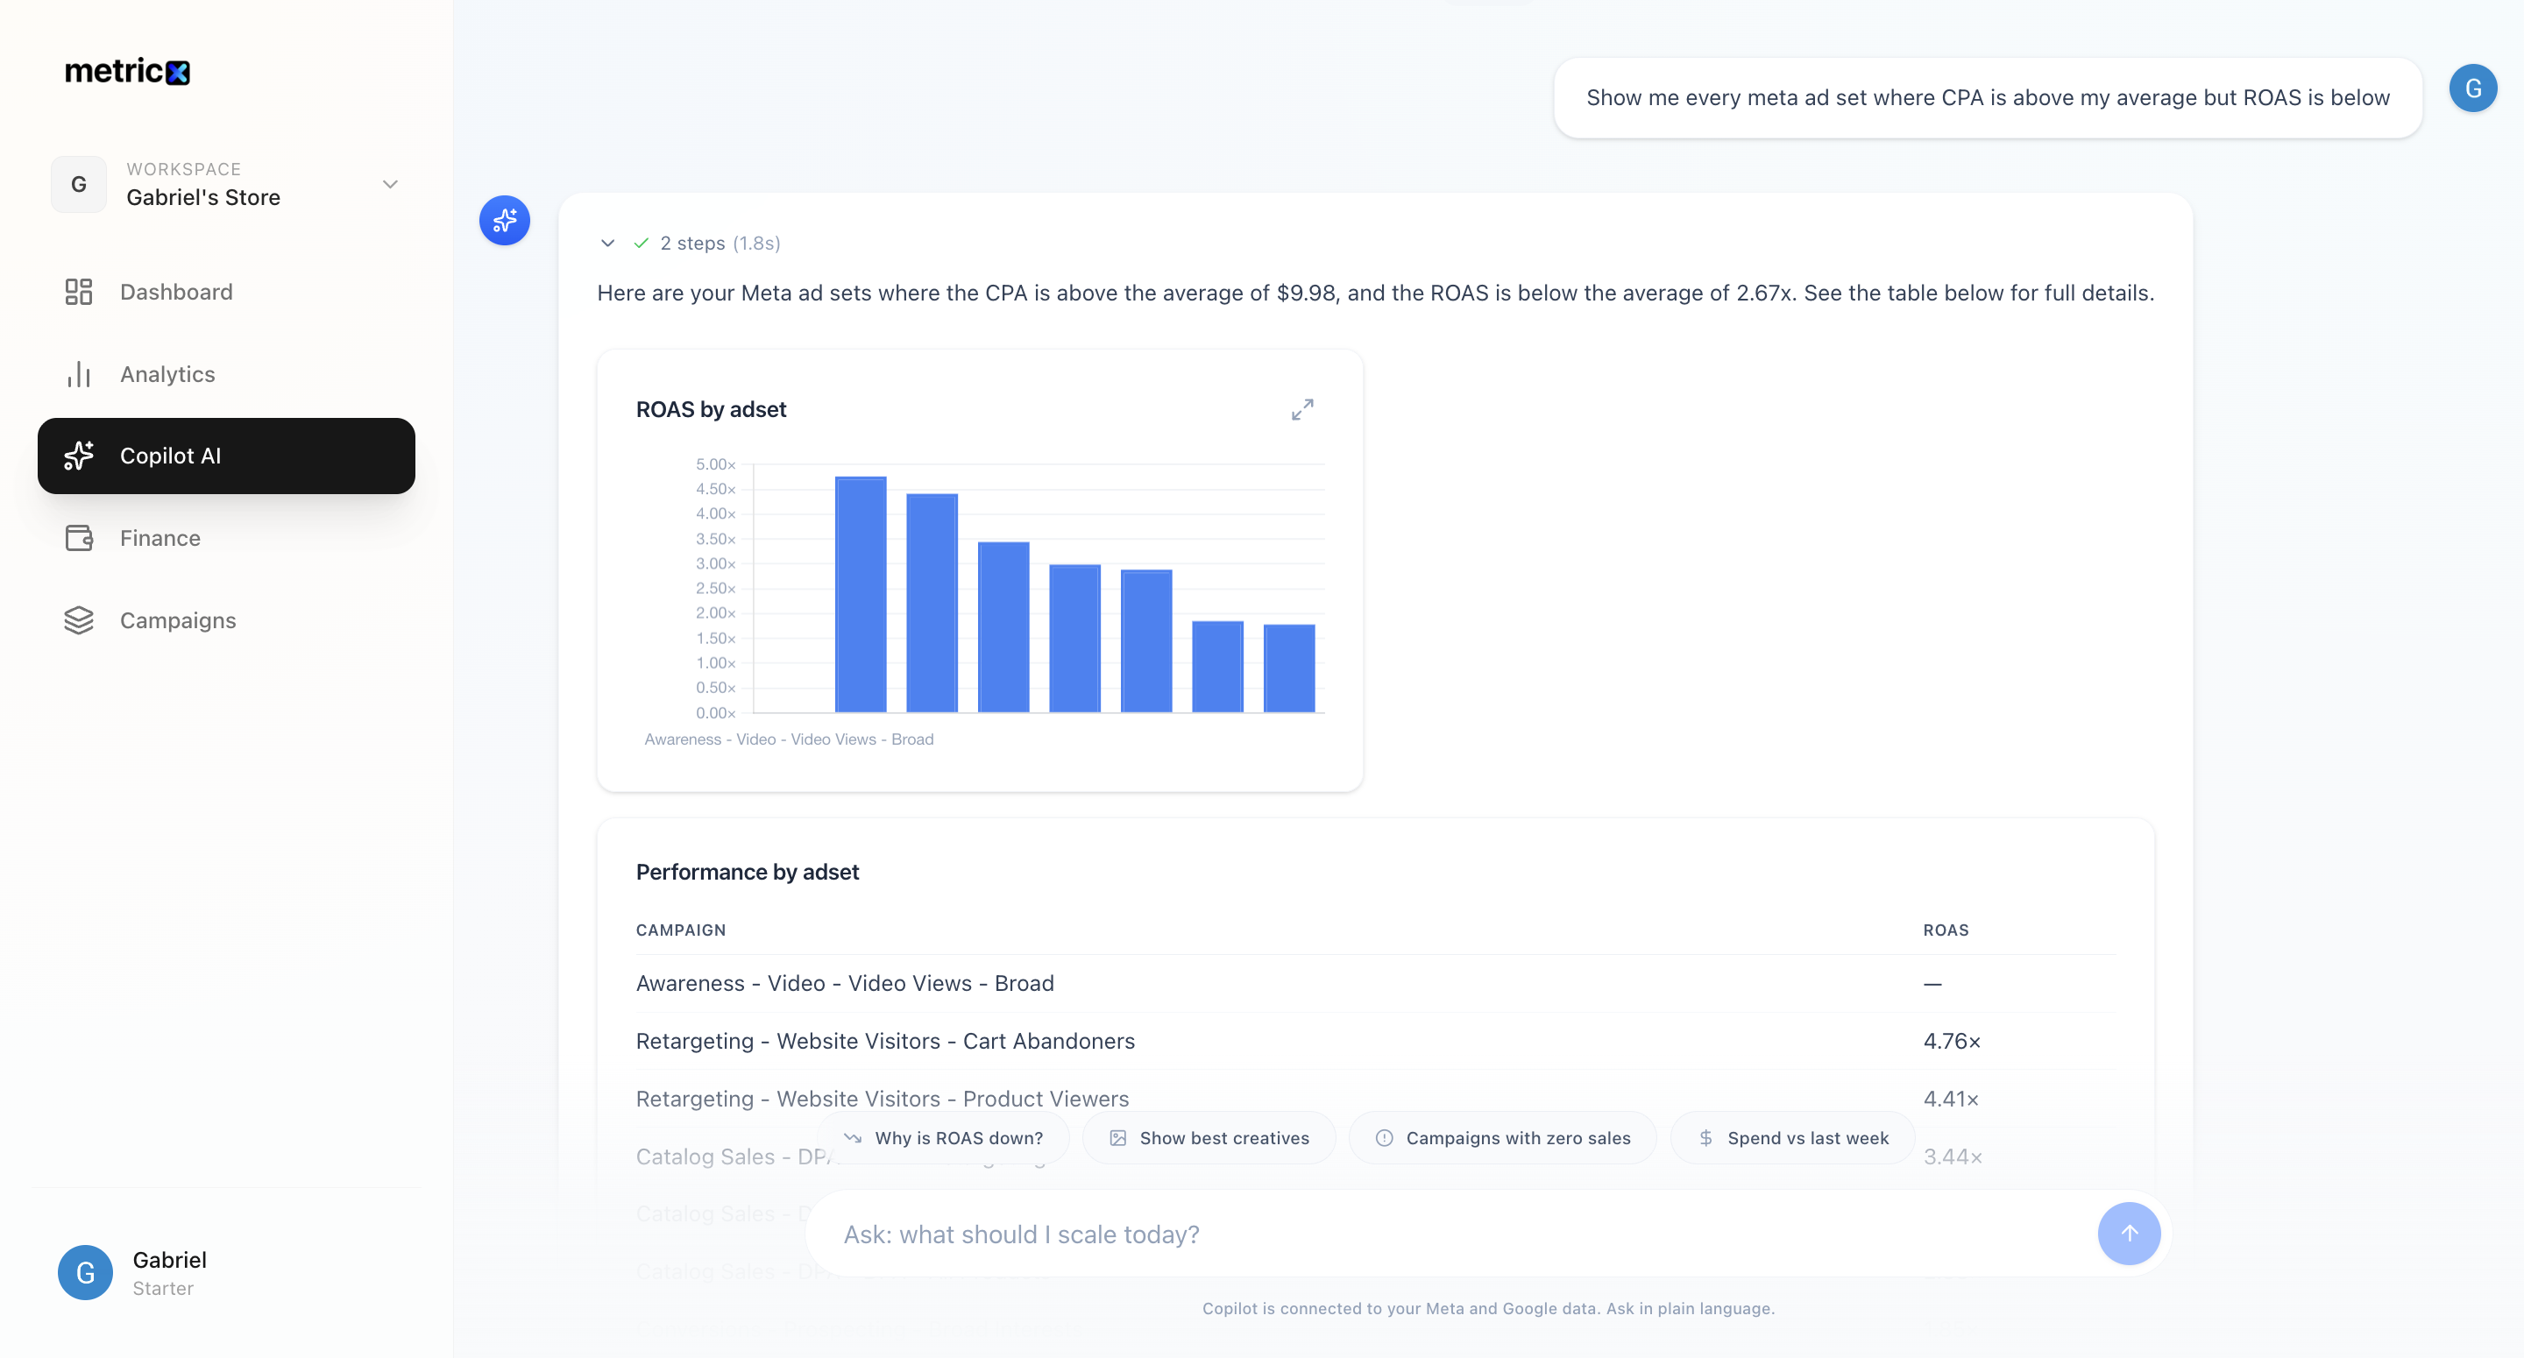Click the Dashboard grid icon
The image size is (2524, 1358).
click(x=78, y=292)
